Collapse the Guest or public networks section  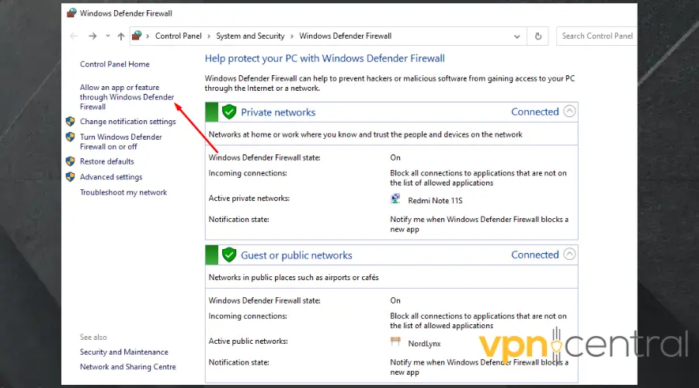pyautogui.click(x=569, y=254)
